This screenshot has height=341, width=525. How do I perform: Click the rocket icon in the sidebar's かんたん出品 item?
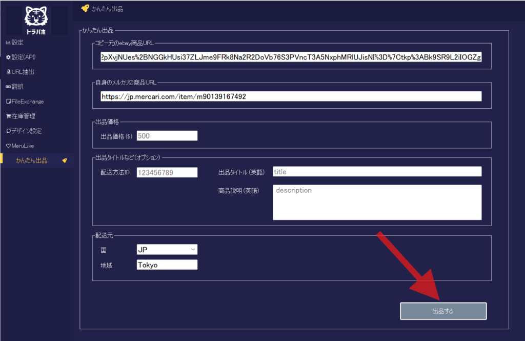pyautogui.click(x=65, y=161)
